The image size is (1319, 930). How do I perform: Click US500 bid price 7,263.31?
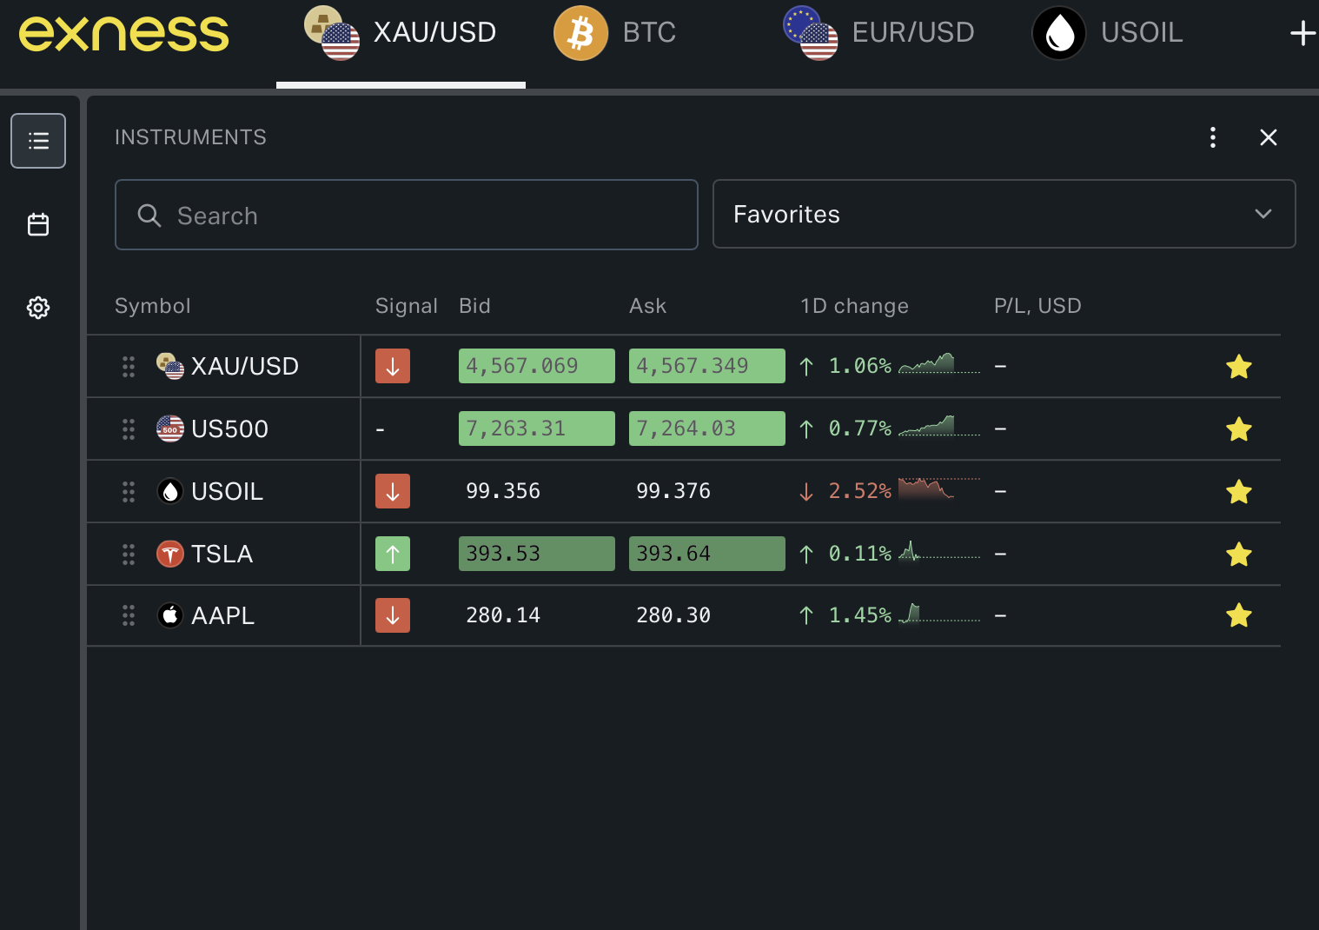pos(537,428)
